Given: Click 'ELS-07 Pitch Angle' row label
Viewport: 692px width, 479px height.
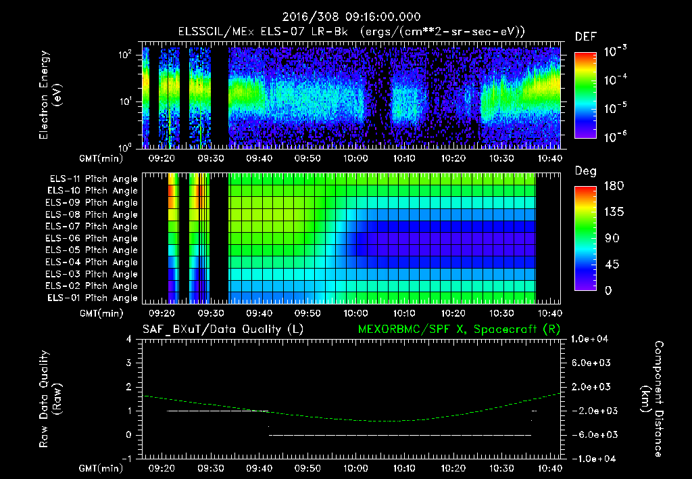Looking at the screenshot, I should point(92,226).
